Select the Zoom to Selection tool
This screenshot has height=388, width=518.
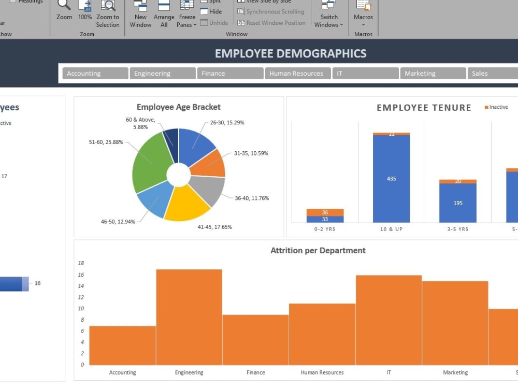click(108, 13)
